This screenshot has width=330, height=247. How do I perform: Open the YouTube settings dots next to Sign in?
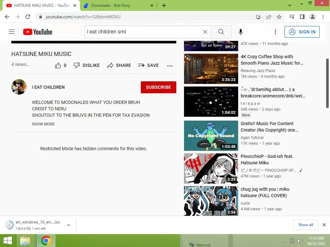coord(275,32)
